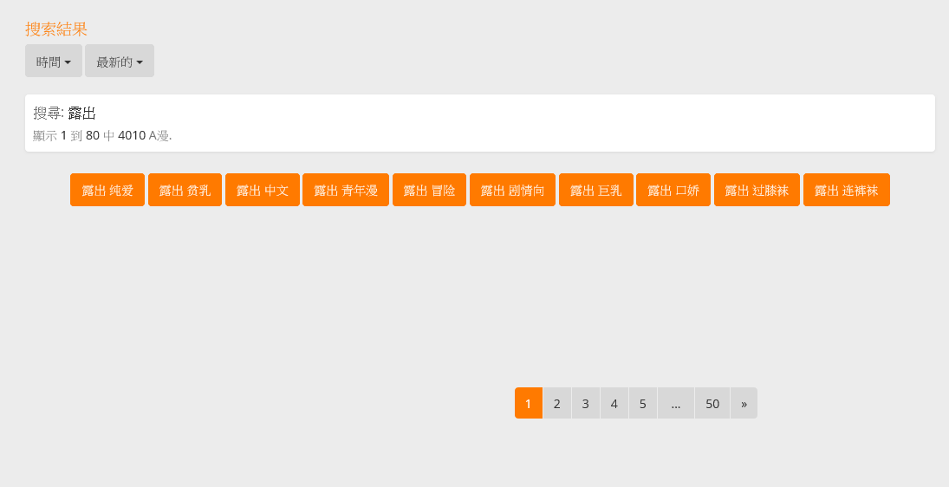Viewport: 949px width, 487px height.
Task: Click the pagination ellipsis button
Action: [675, 404]
